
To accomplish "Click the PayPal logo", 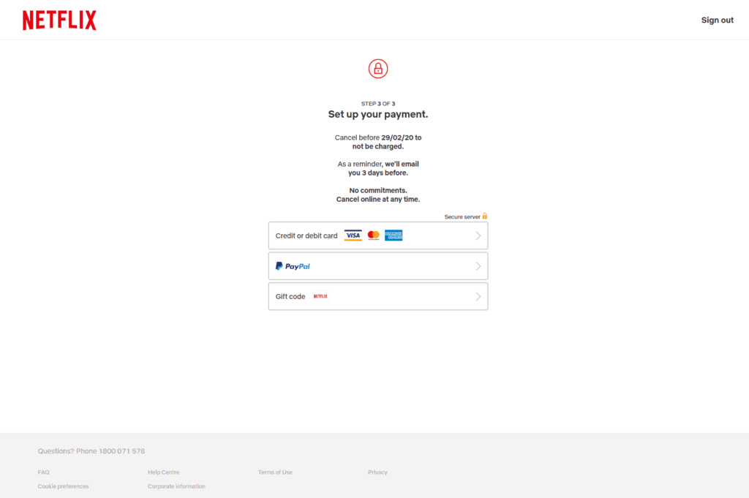I will 293,266.
